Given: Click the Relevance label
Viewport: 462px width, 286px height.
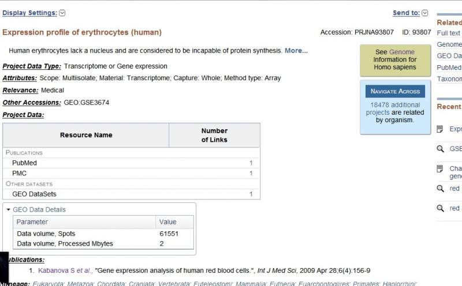Looking at the screenshot, I should (20, 91).
